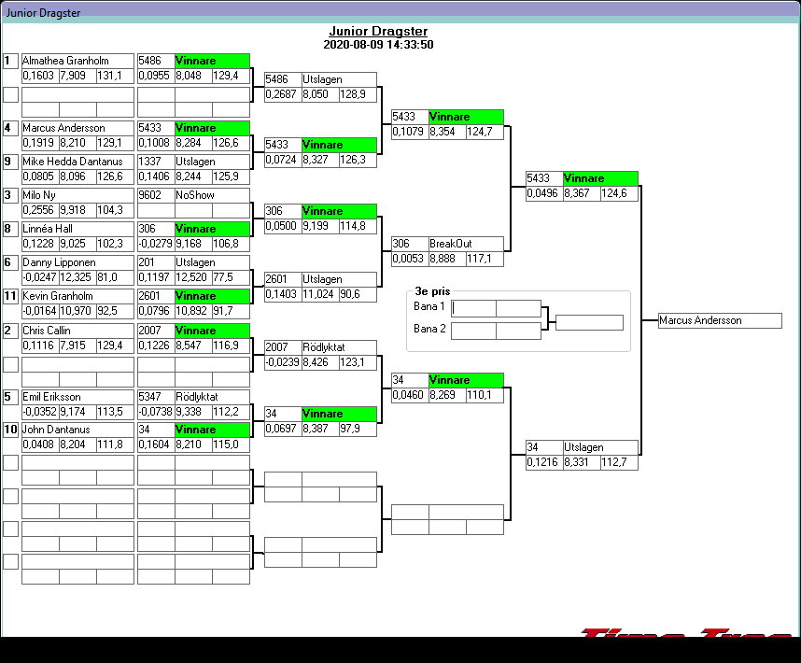Select the John Dantanus name cell

pyautogui.click(x=77, y=430)
